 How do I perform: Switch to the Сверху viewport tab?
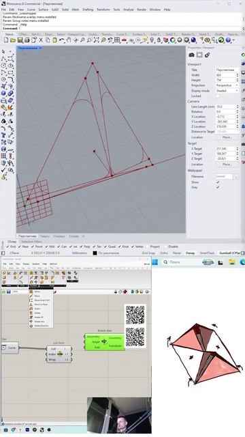pos(44,236)
